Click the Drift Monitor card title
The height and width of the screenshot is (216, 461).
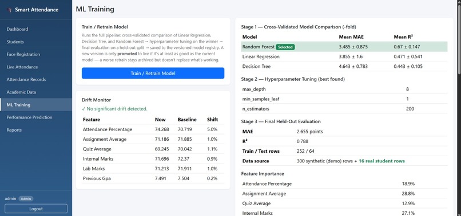click(96, 100)
